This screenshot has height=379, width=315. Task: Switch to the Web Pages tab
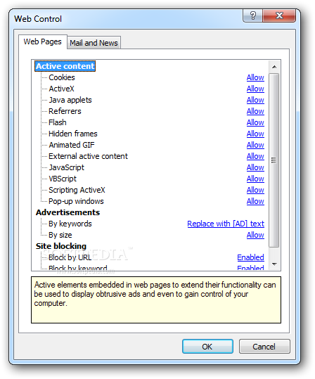(43, 41)
